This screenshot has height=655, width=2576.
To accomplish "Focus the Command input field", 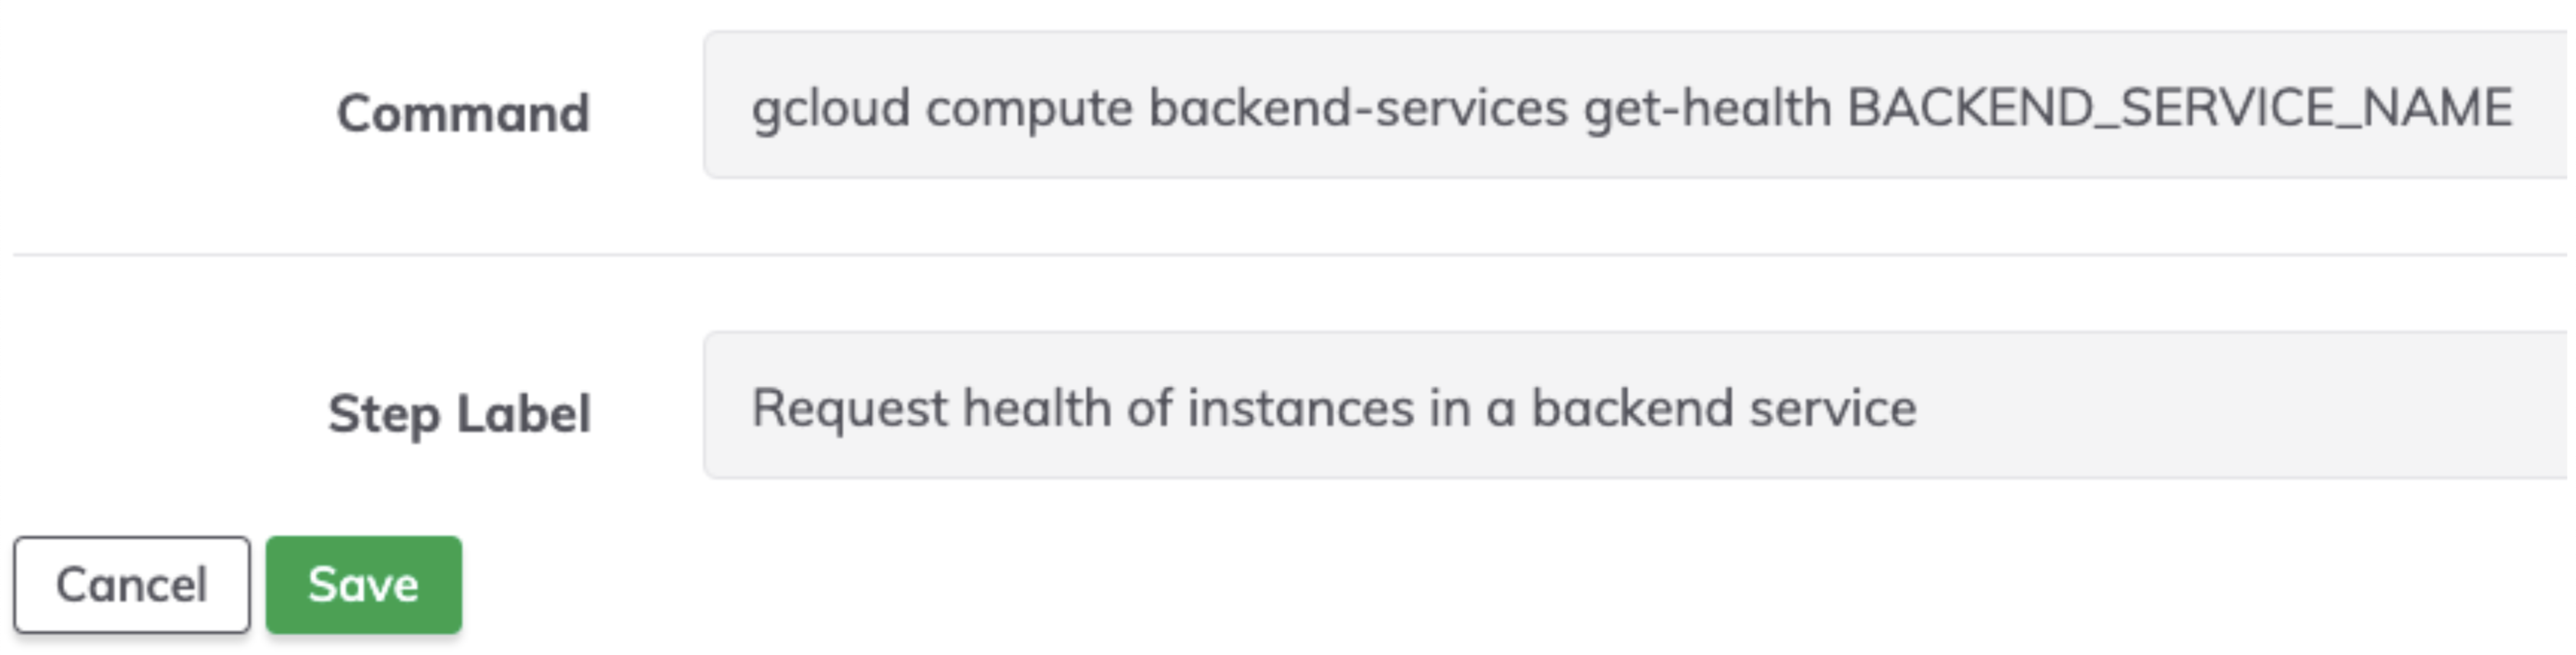I will (x=1639, y=105).
